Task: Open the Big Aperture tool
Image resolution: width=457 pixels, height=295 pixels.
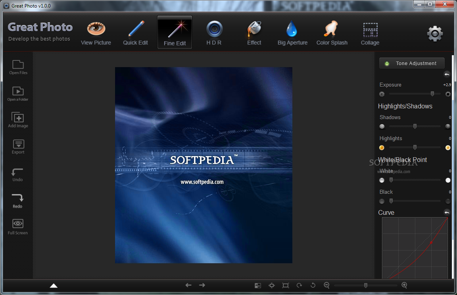Action: (x=292, y=33)
